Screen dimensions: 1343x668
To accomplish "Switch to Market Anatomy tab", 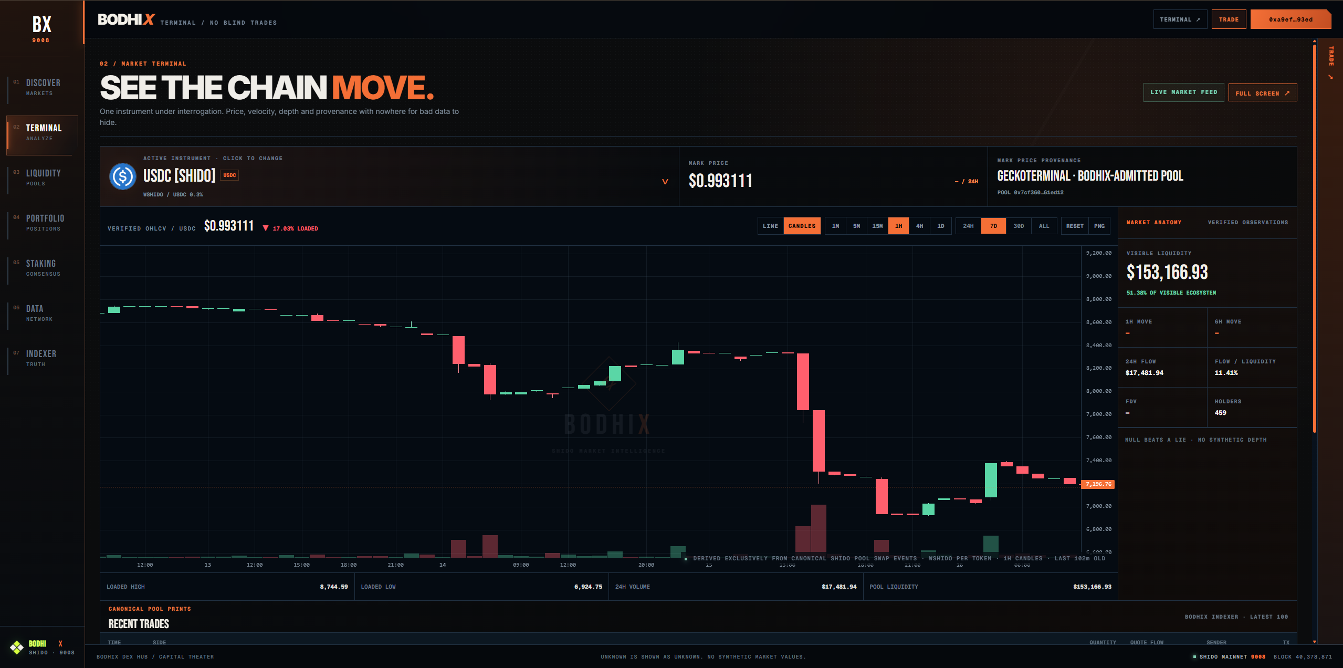I will (x=1154, y=223).
